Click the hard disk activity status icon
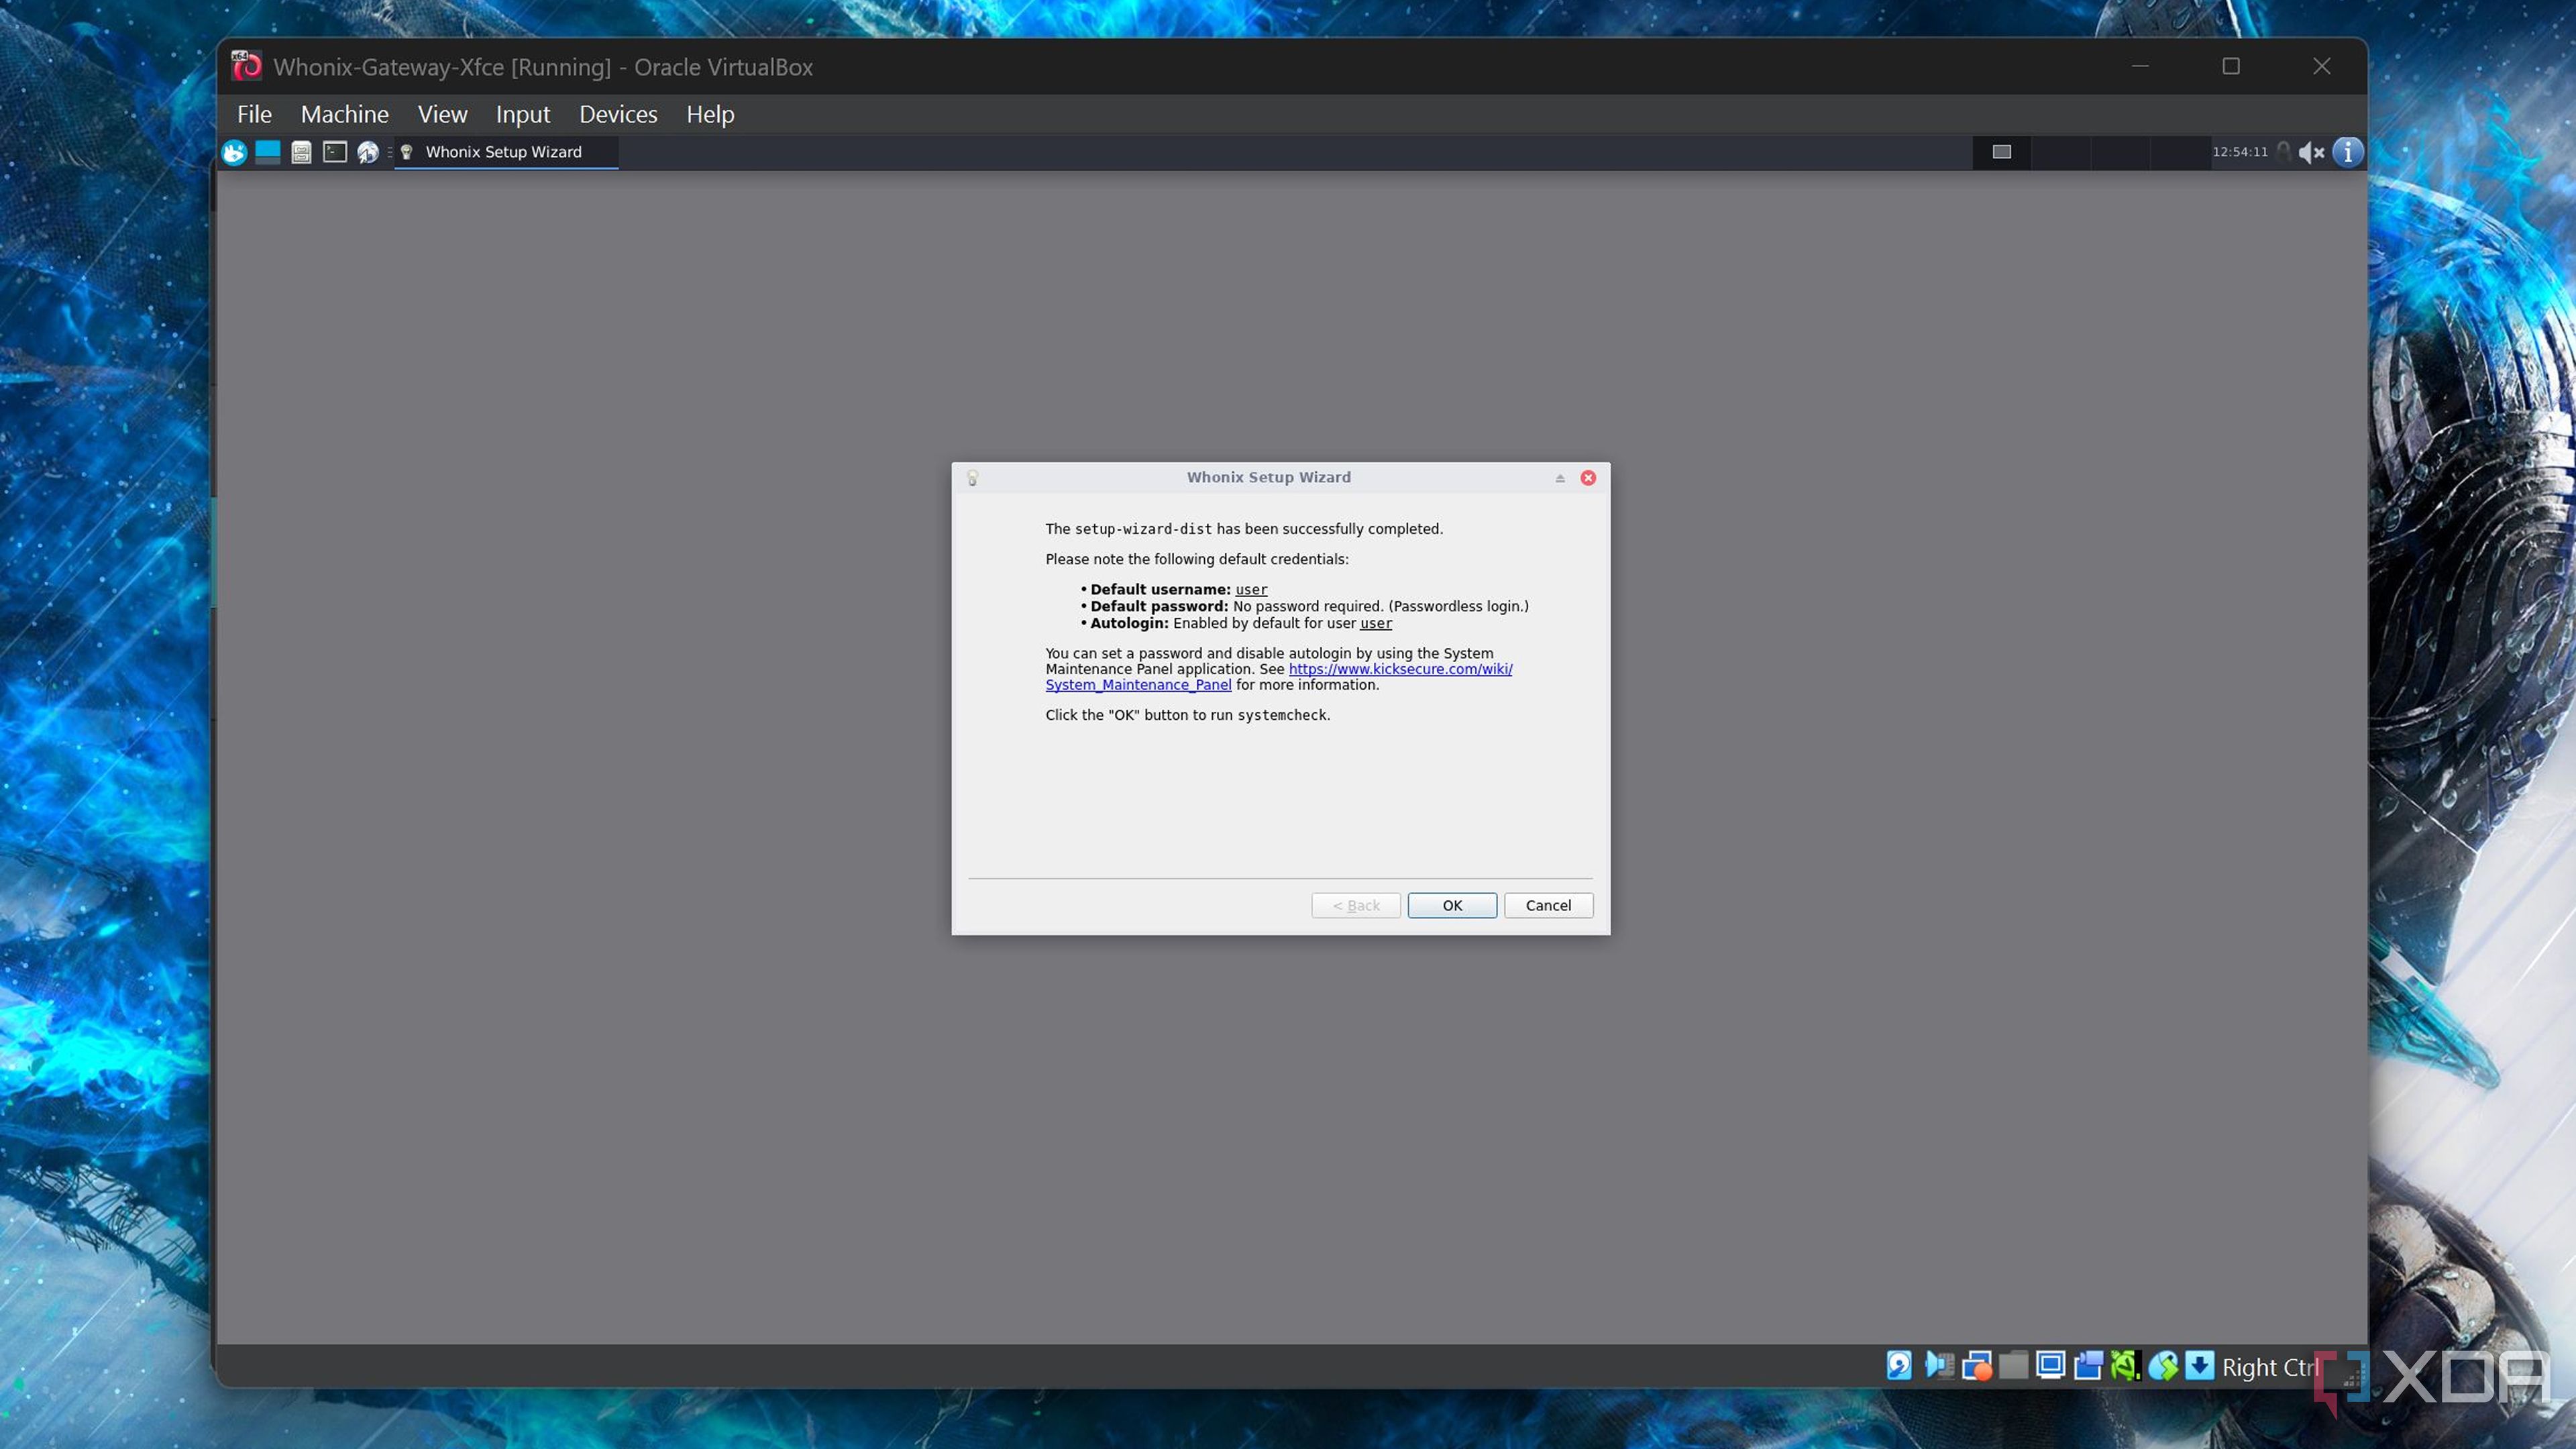The height and width of the screenshot is (1449, 2576). coord(1899,1366)
